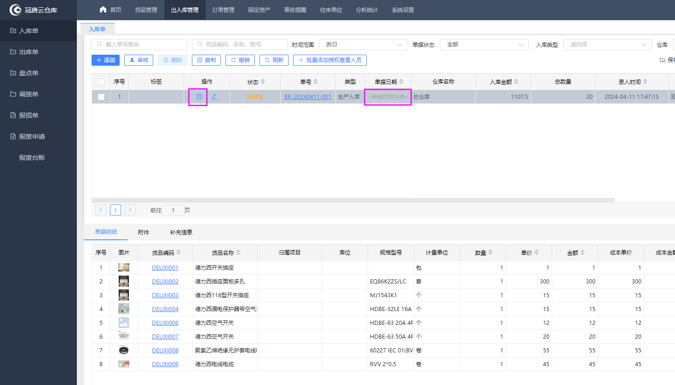Open the 固定资产 top menu
The image size is (675, 385).
pos(259,10)
